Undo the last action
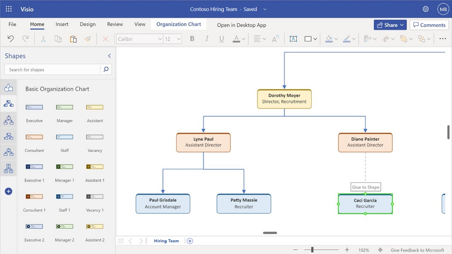The height and width of the screenshot is (254, 452). coord(11,38)
